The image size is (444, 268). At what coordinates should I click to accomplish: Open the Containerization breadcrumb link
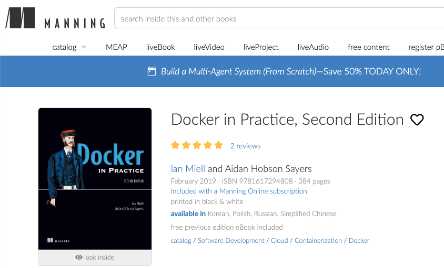[318, 241]
